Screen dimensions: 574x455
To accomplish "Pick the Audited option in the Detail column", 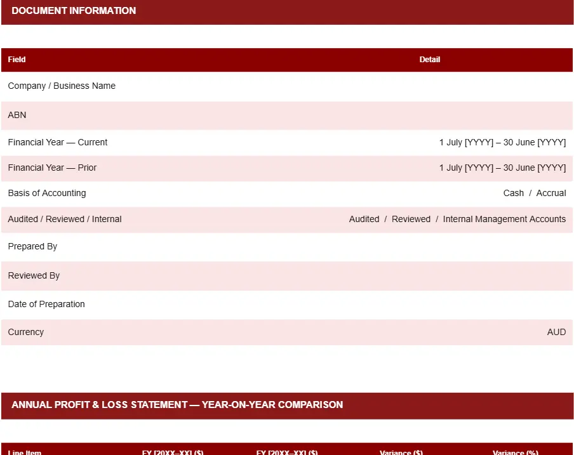I will pyautogui.click(x=364, y=220).
